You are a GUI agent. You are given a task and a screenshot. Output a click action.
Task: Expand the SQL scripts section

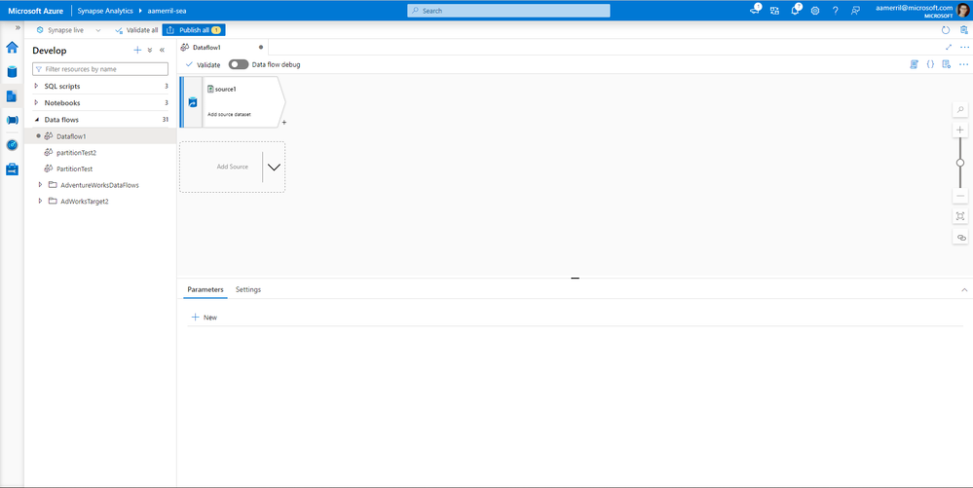point(37,87)
